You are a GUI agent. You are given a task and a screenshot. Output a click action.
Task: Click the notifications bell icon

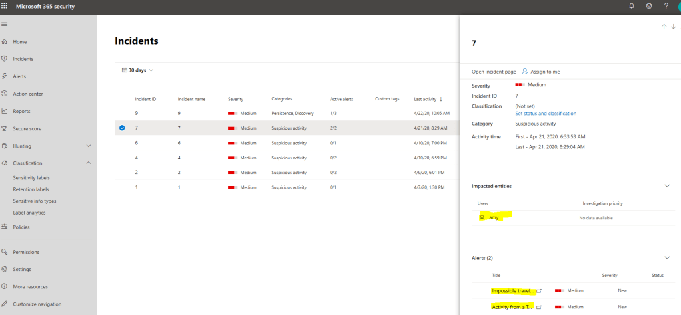point(632,6)
